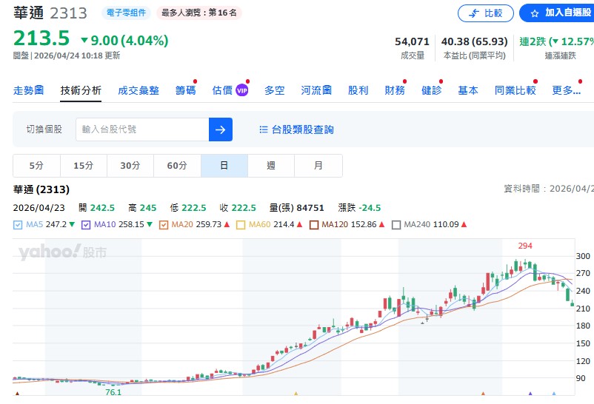
Task: Select the 60分 chart interval
Action: pyautogui.click(x=177, y=166)
